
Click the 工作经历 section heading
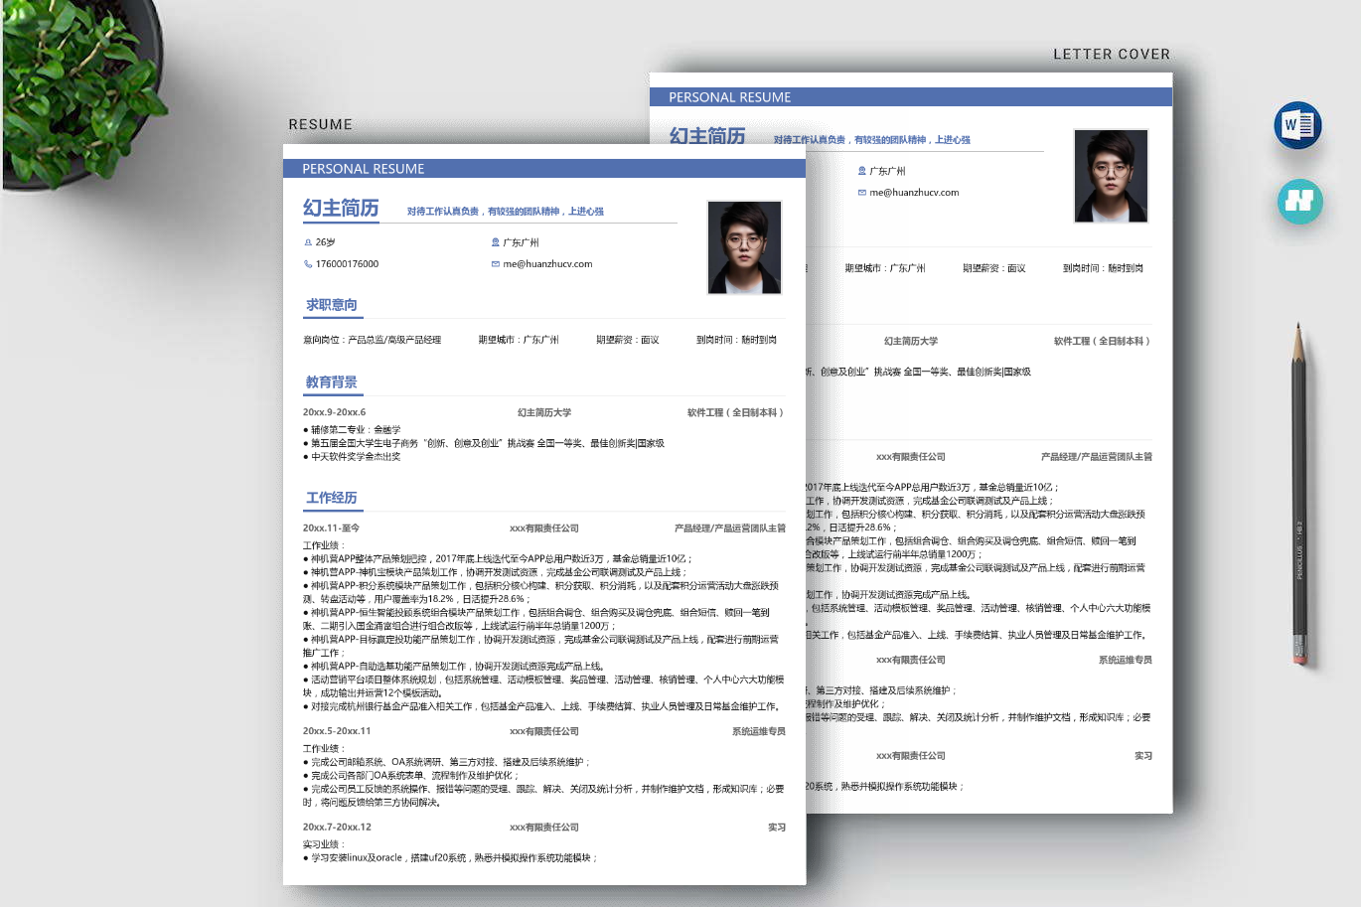click(x=332, y=498)
